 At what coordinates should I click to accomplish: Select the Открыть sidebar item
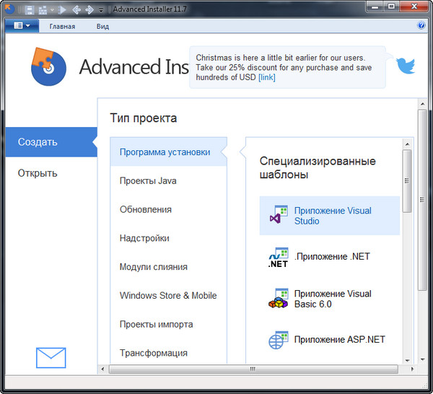pos(38,173)
